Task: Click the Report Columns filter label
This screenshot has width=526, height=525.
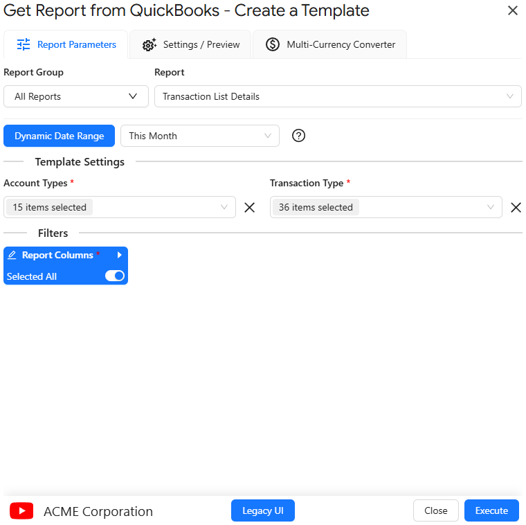Action: coord(57,255)
